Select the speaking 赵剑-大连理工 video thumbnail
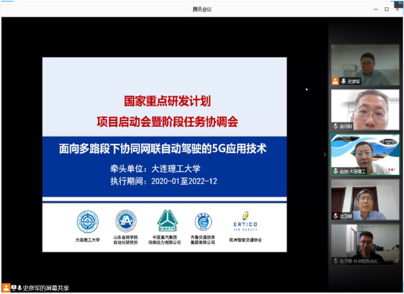Screen dimensions: 404x294 pyautogui.click(x=365, y=155)
